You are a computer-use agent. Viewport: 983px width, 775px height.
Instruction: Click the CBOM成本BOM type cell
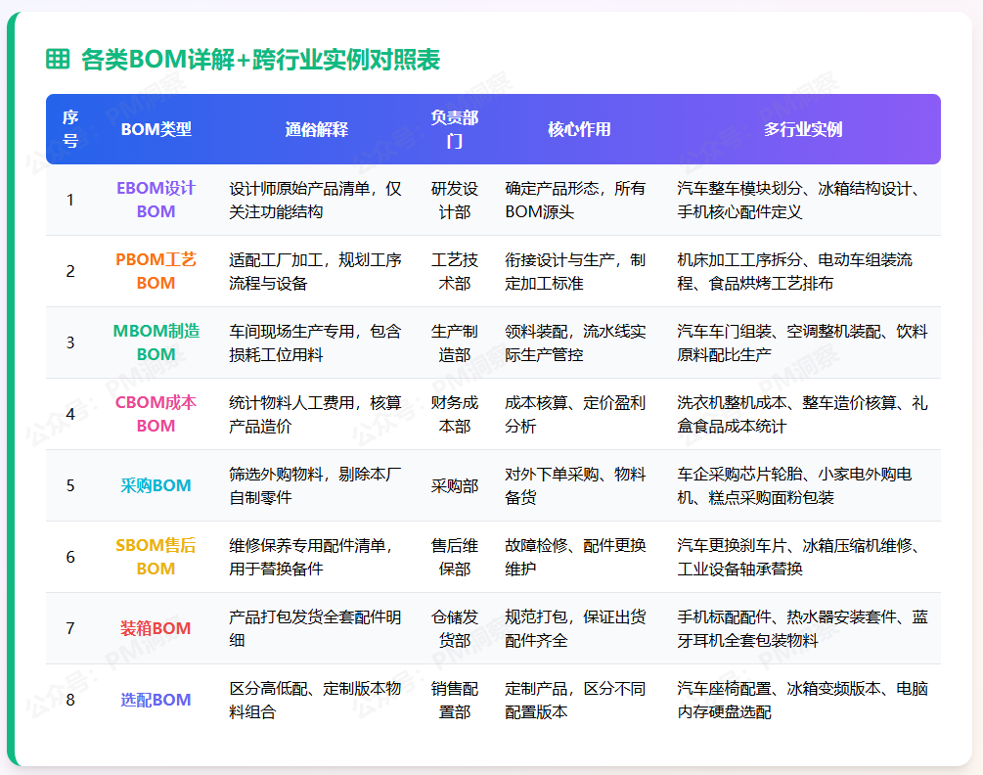point(156,415)
